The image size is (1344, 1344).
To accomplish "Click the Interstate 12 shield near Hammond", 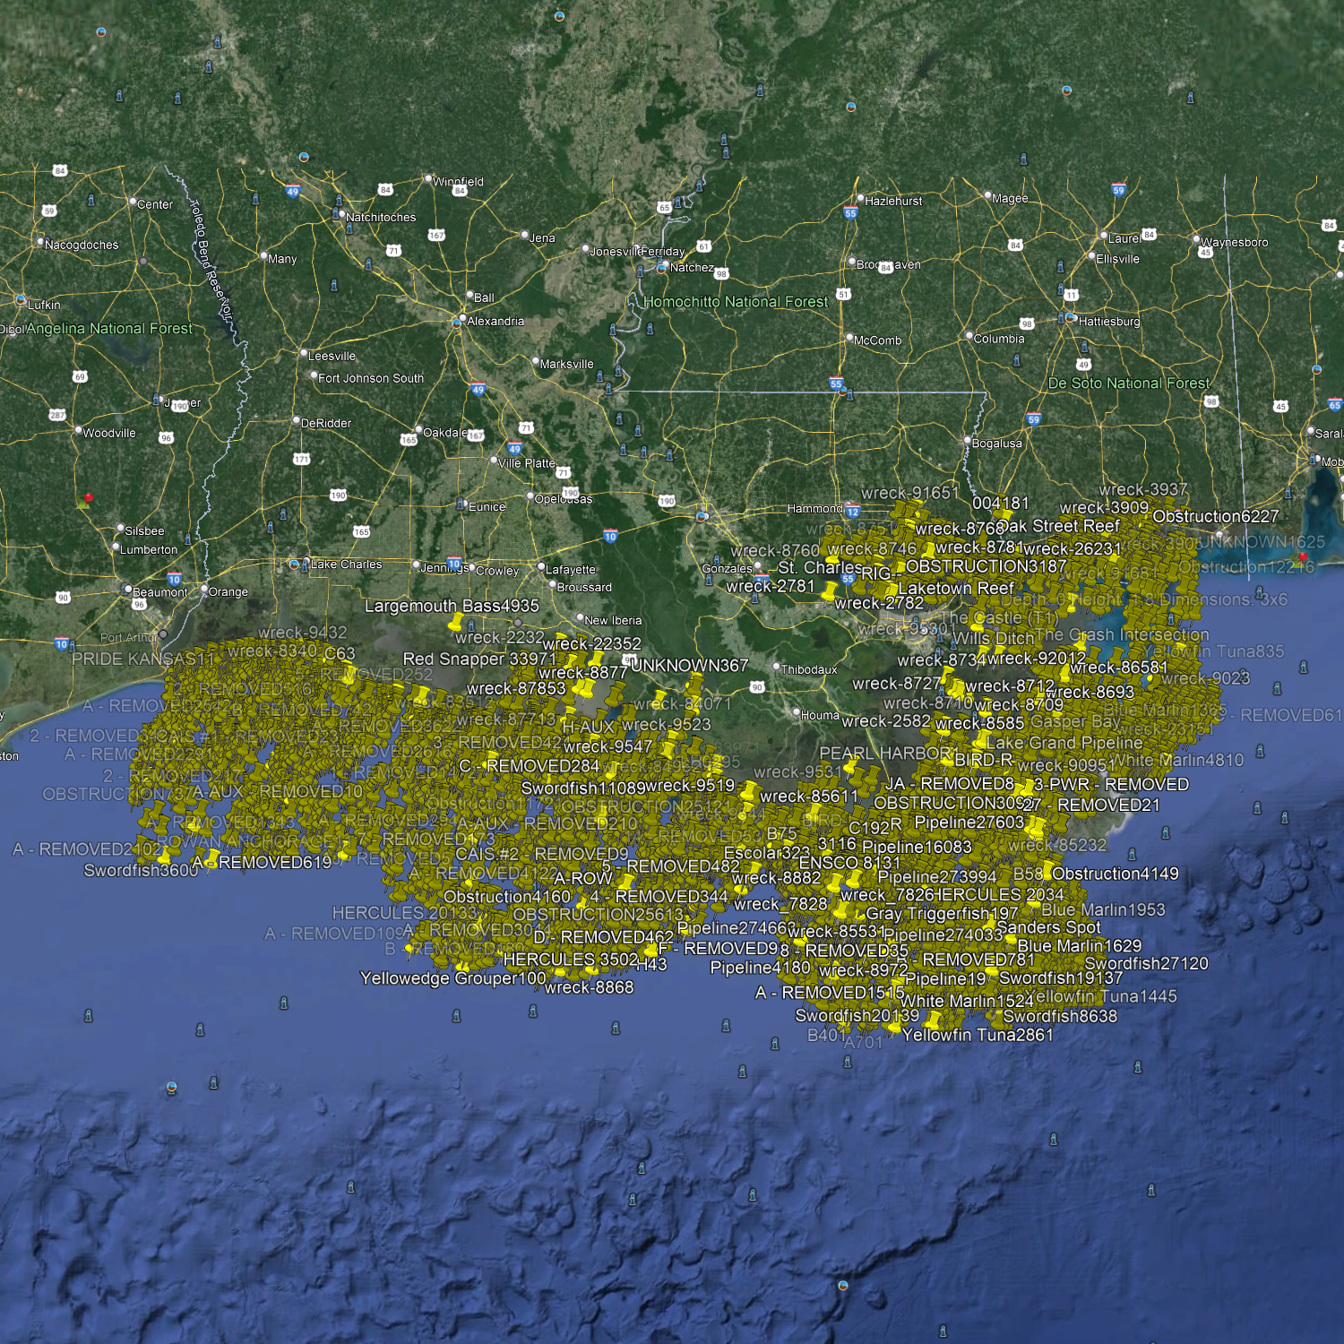I will click(x=852, y=512).
